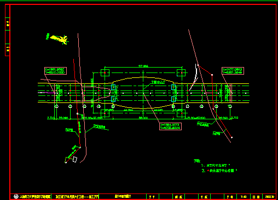Select the magenta line segment at left end
Viewport: 278px width, 200px height.
tap(47, 93)
